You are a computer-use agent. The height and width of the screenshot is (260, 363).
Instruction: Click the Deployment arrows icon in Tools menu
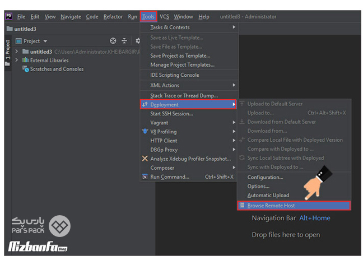pos(145,104)
